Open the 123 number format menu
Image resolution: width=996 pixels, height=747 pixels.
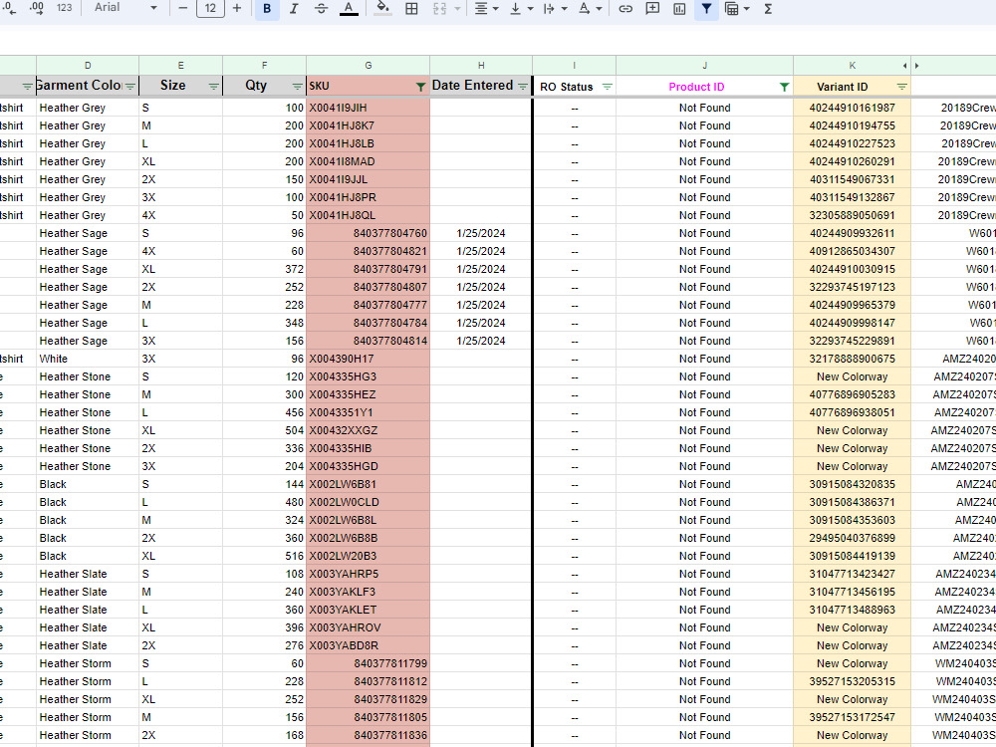point(64,8)
